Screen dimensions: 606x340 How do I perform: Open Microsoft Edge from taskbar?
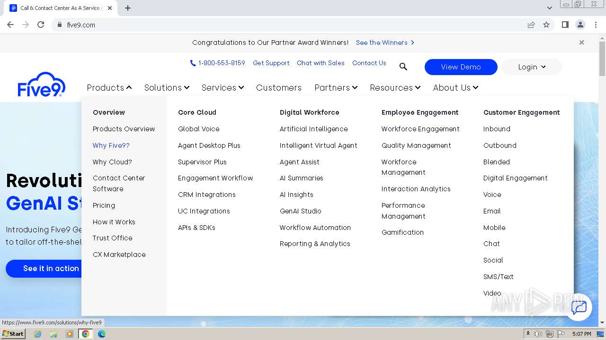[101, 334]
